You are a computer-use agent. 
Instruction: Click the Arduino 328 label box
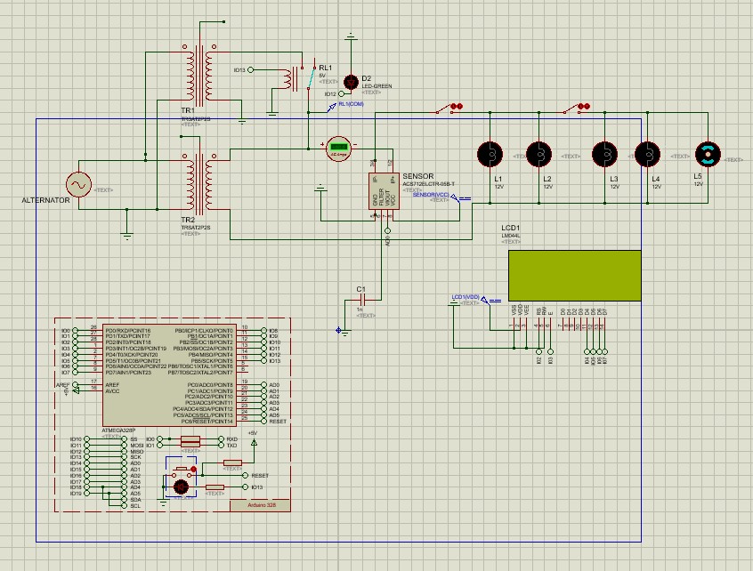[x=259, y=504]
